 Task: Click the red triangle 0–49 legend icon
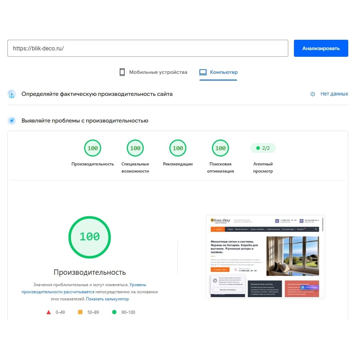pos(48,312)
